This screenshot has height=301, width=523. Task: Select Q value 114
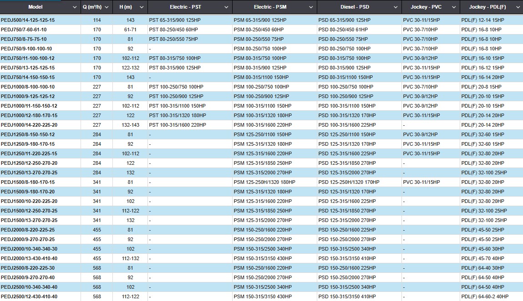[97, 20]
